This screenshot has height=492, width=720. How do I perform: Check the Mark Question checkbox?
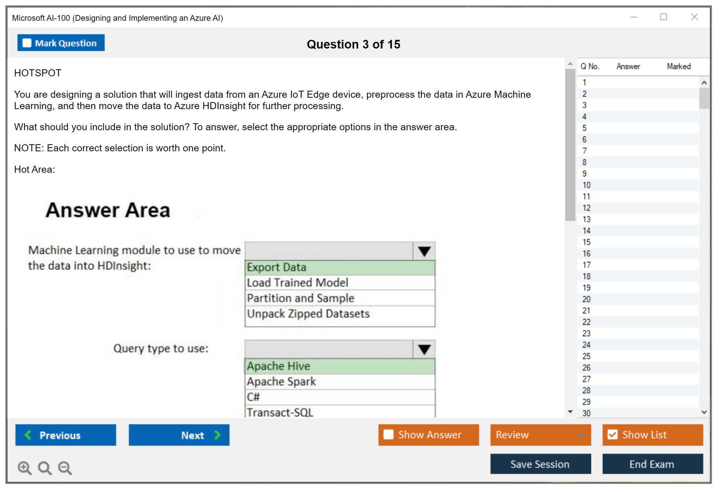pyautogui.click(x=27, y=43)
